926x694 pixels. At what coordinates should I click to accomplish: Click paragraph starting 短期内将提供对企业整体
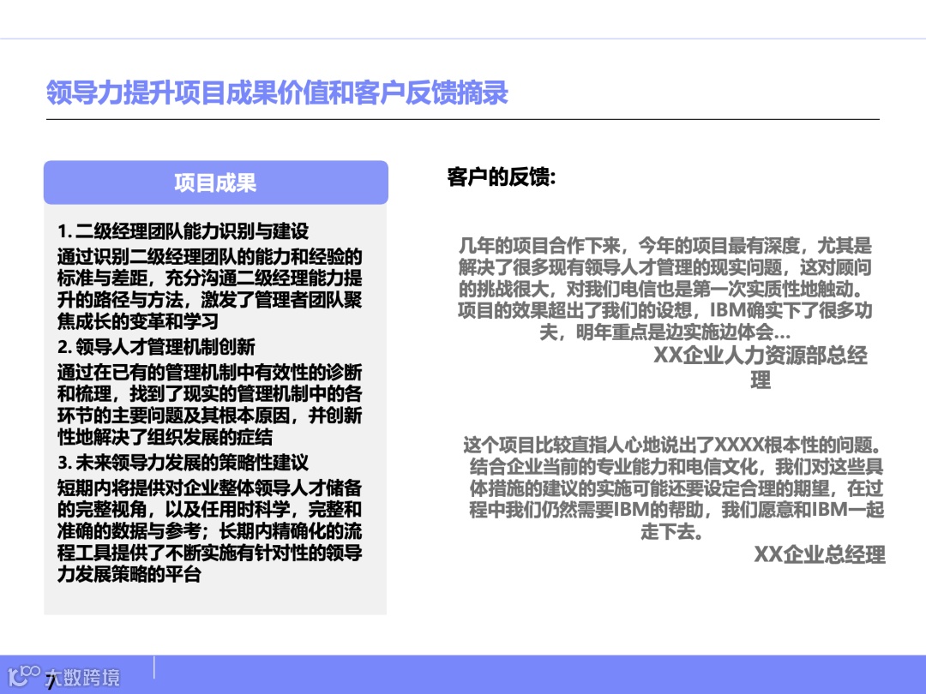[x=210, y=530]
